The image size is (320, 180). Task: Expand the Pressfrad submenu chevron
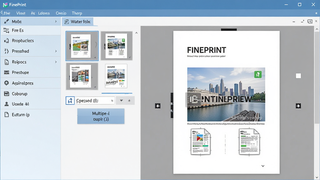56,51
